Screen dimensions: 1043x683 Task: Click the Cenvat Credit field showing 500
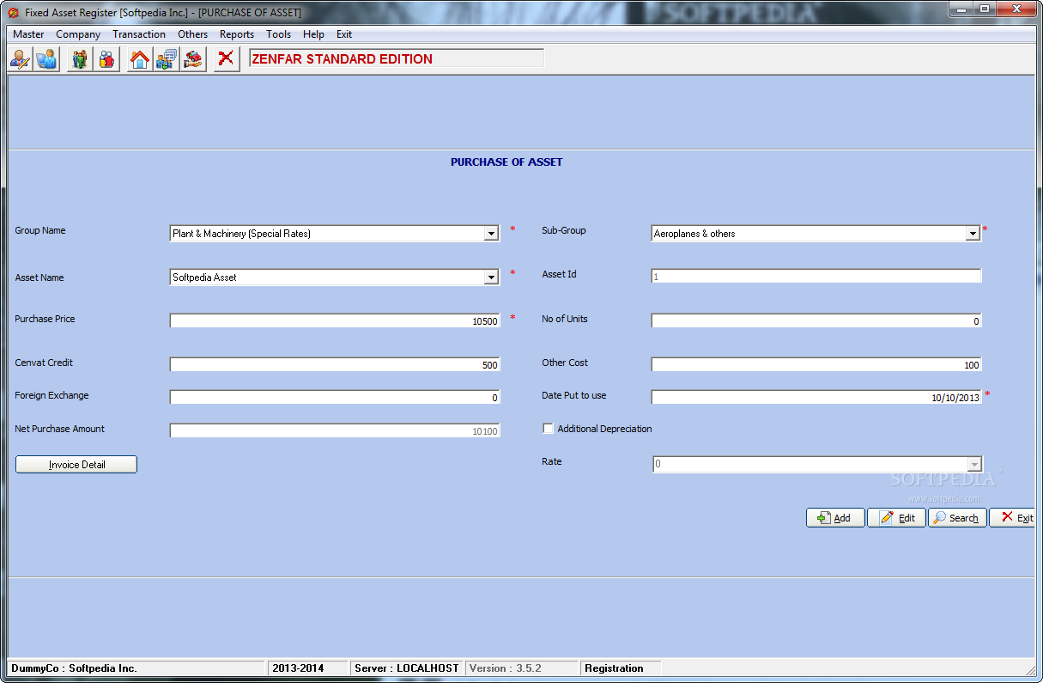[335, 365]
